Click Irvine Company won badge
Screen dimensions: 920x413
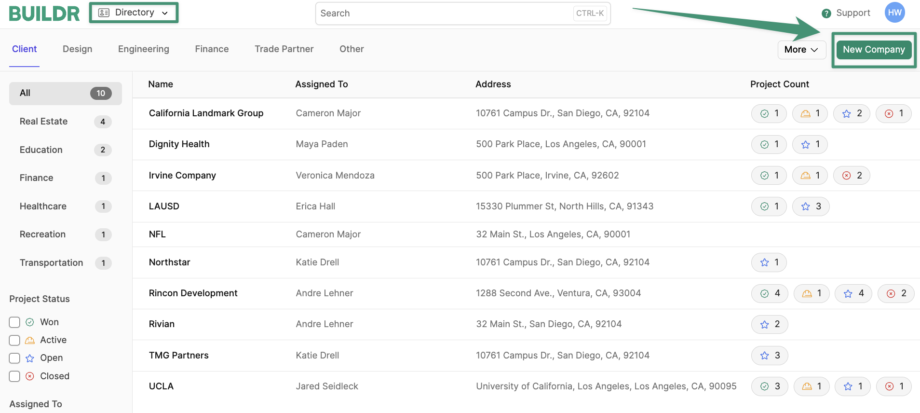(769, 176)
